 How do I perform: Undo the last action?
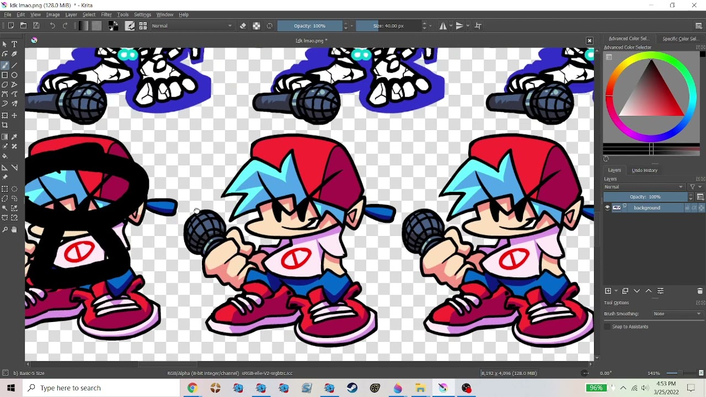[x=52, y=25]
